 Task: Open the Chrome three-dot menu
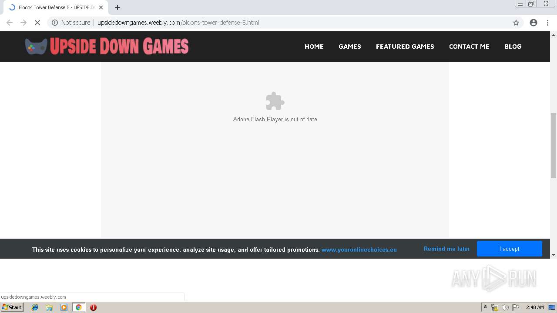click(x=547, y=23)
